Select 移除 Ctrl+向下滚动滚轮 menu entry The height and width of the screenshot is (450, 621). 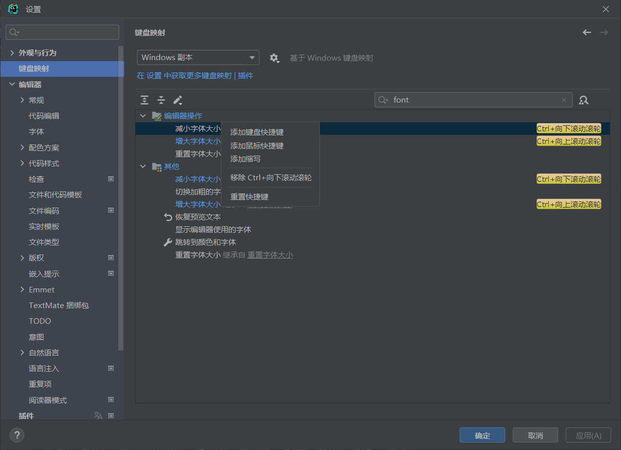[x=271, y=178]
